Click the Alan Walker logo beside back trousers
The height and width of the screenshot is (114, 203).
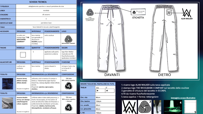click(187, 14)
